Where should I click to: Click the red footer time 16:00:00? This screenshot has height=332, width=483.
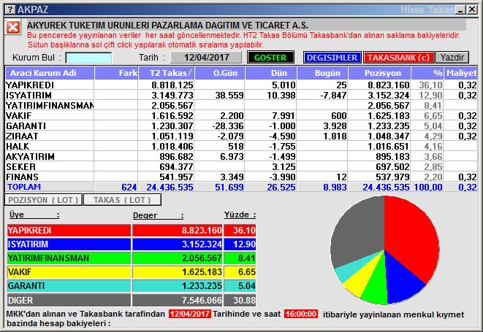[x=301, y=314]
